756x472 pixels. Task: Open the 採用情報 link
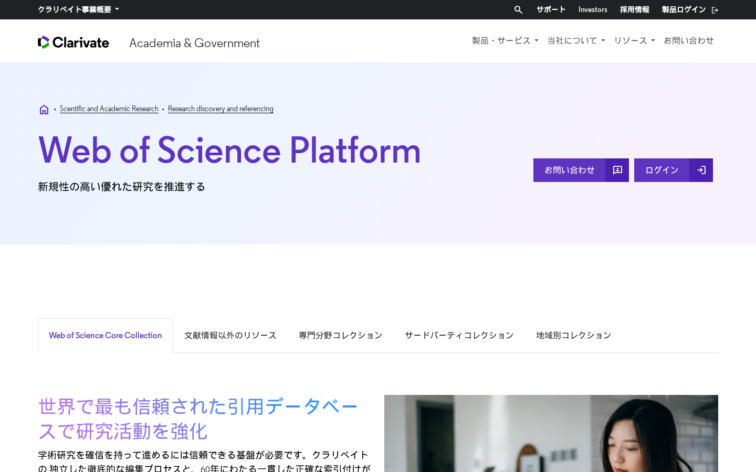[x=634, y=9]
